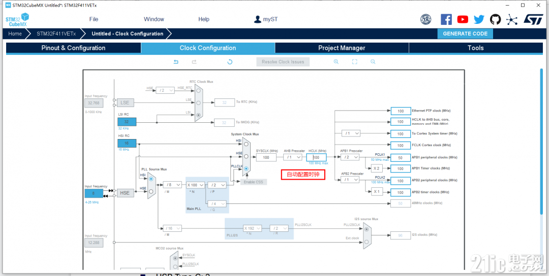Select HSE on System Clock Mux
Viewport: 549px width, 276px height.
point(246,156)
